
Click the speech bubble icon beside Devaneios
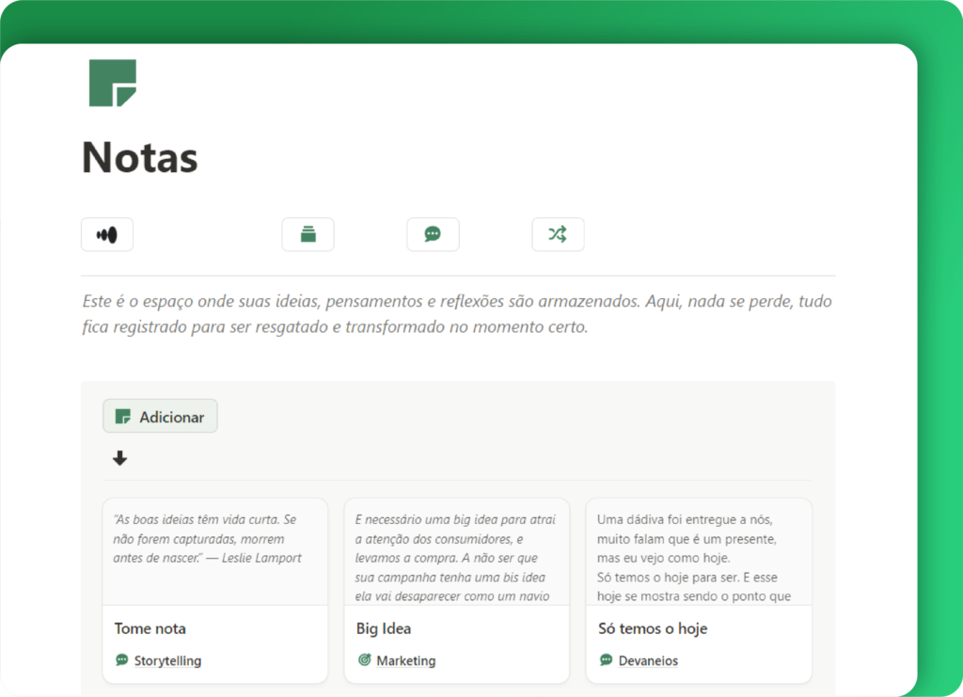point(606,660)
